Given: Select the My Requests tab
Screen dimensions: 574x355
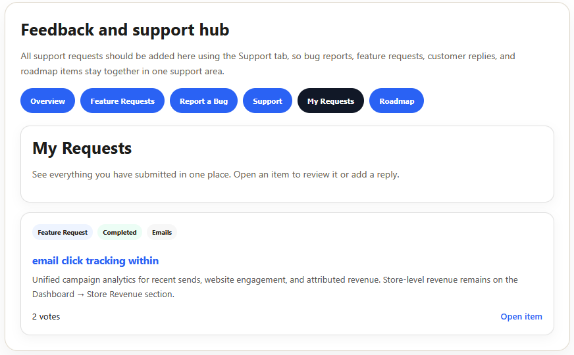Looking at the screenshot, I should tap(330, 101).
